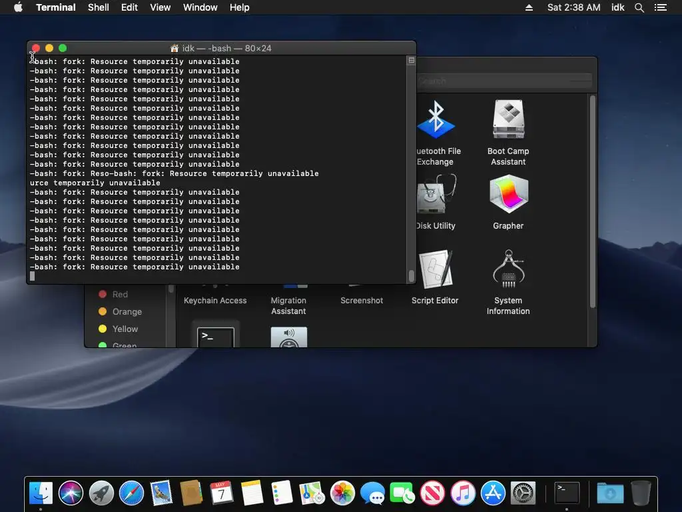Open Safari from the Dock

click(131, 493)
